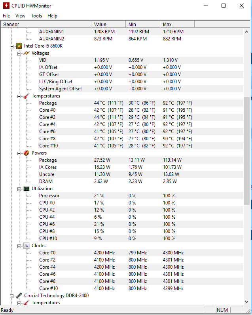Click the Powers flame icon
The height and width of the screenshot is (315, 252).
pyautogui.click(x=27, y=153)
